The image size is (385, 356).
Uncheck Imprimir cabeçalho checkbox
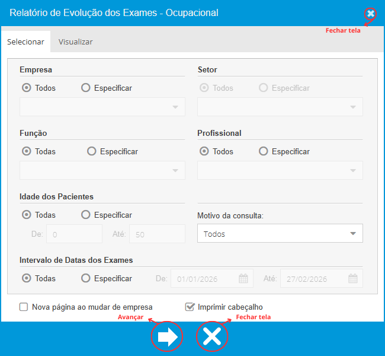tap(190, 307)
